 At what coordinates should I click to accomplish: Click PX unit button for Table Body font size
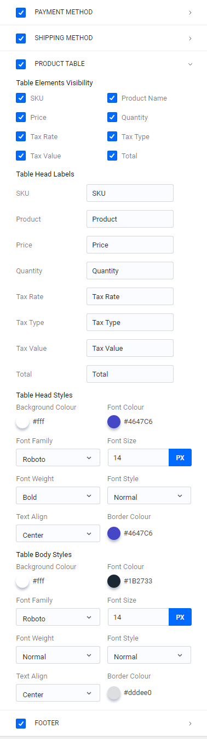coord(180,617)
